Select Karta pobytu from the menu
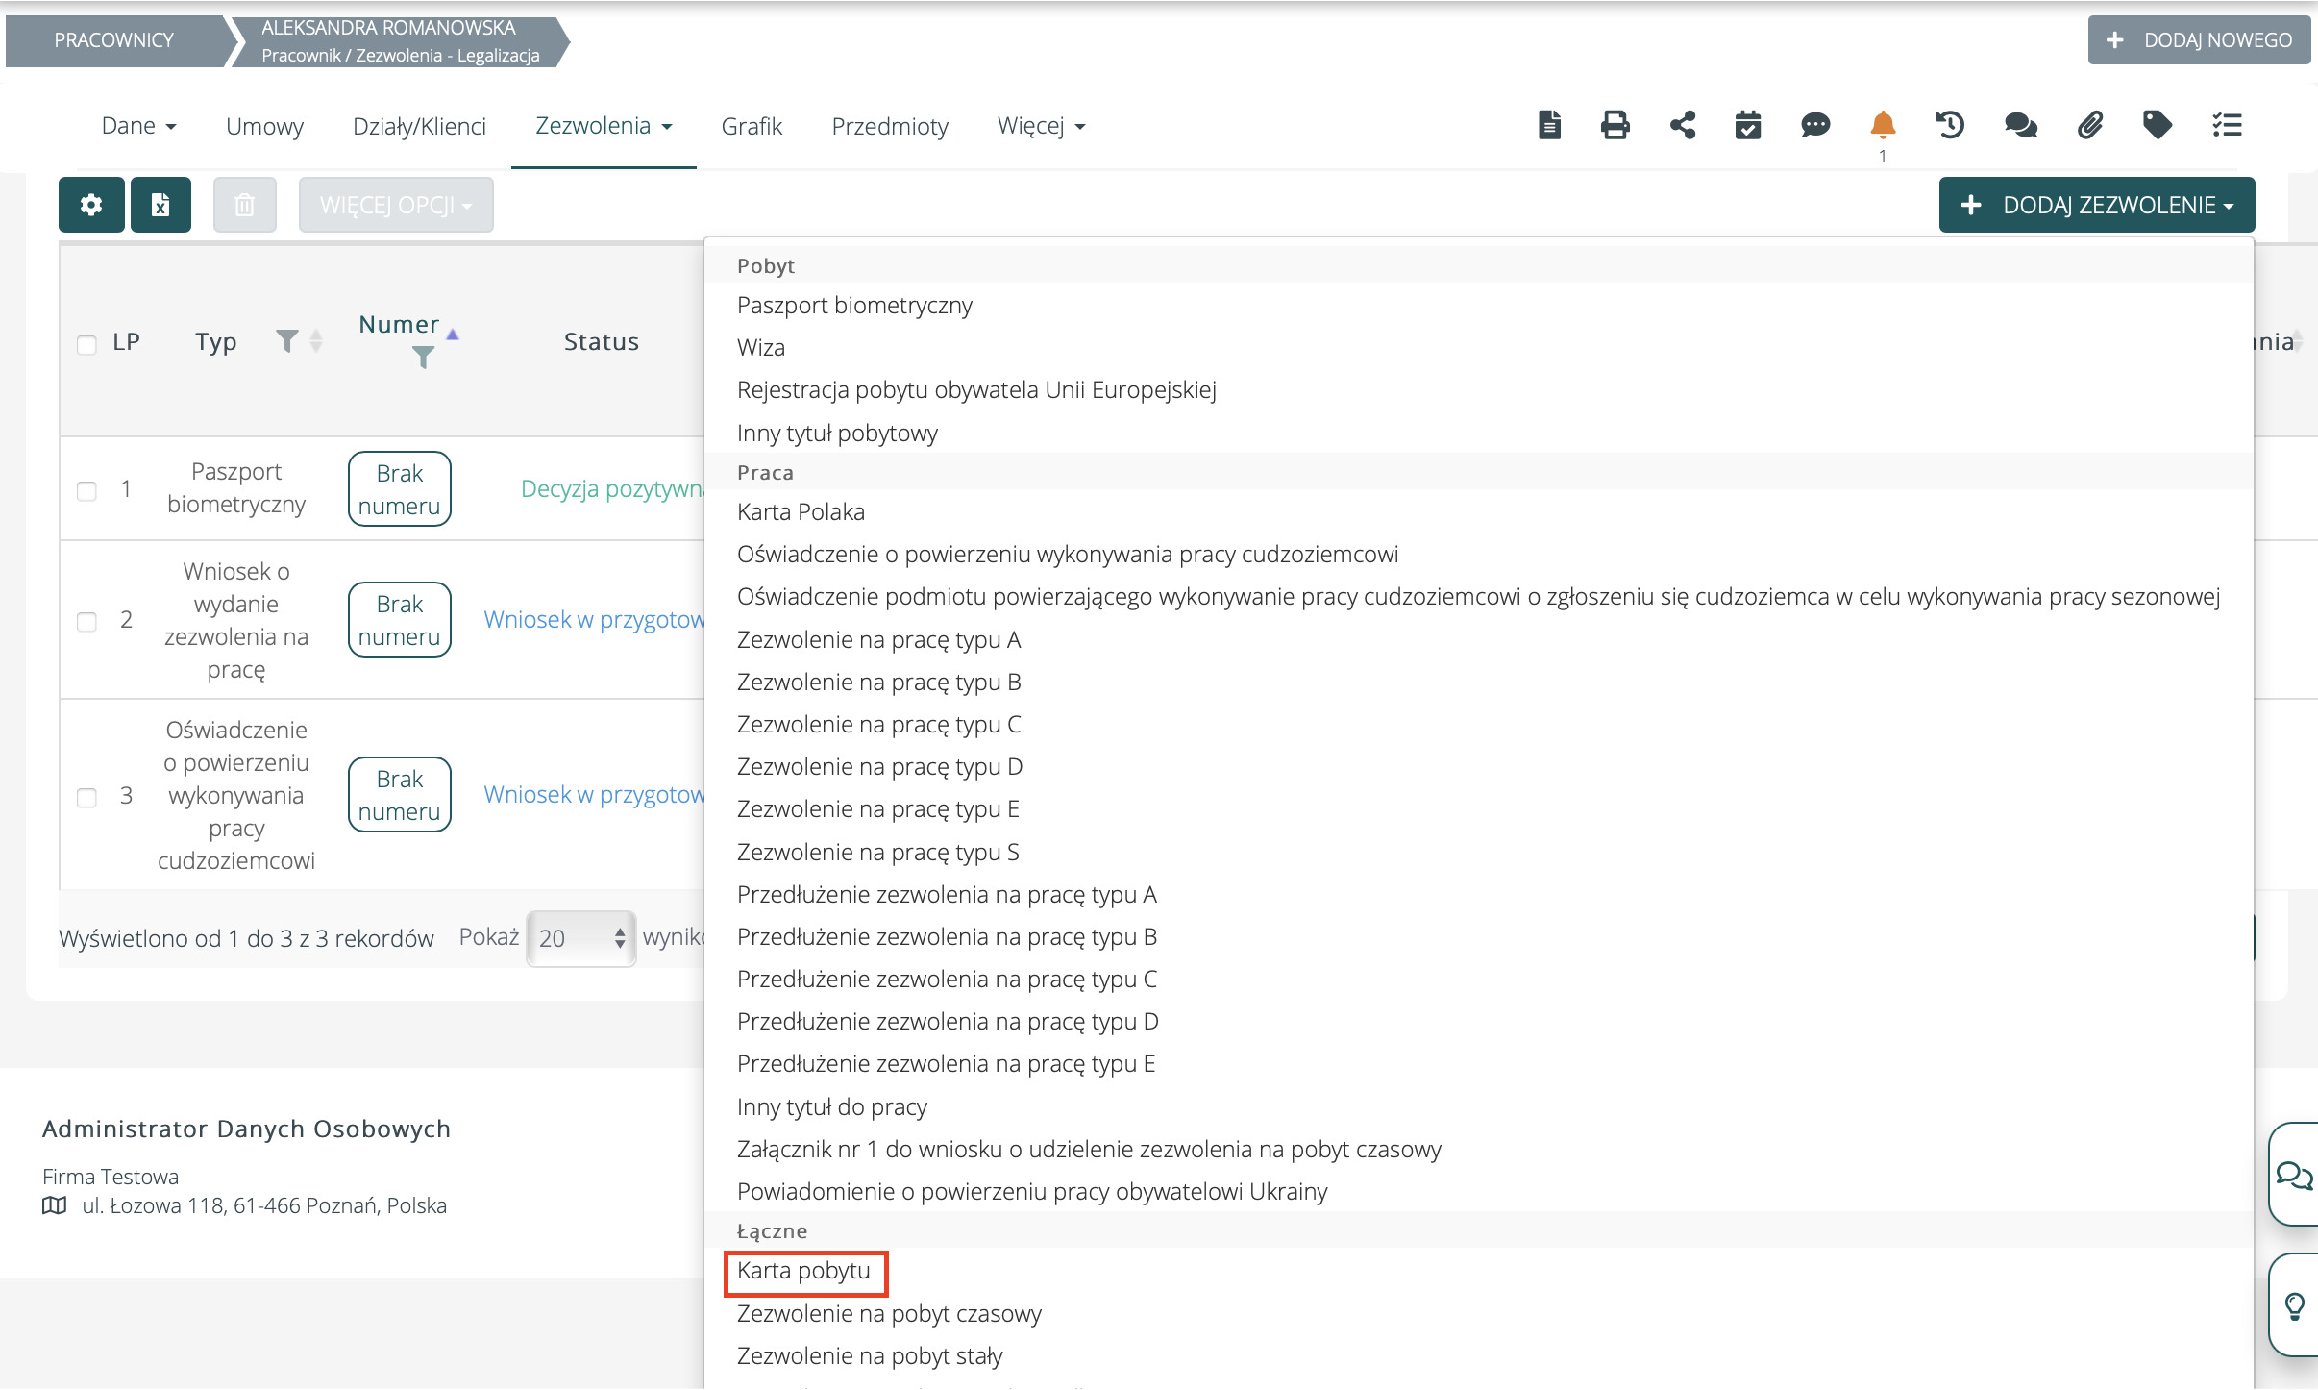The height and width of the screenshot is (1390, 2318). coord(803,1271)
